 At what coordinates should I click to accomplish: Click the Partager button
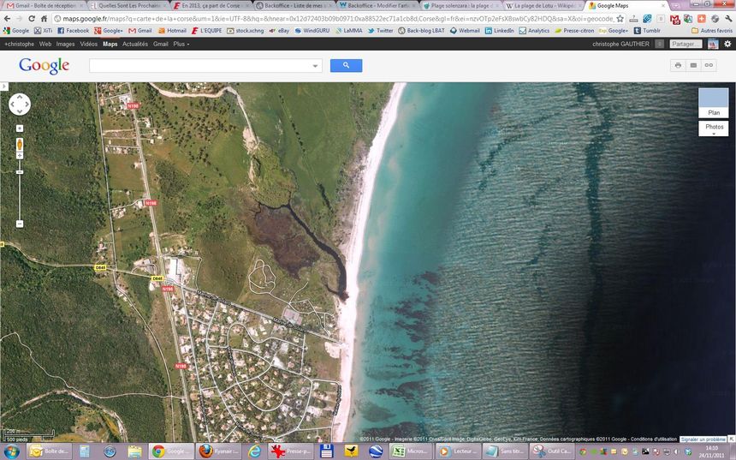tap(685, 44)
